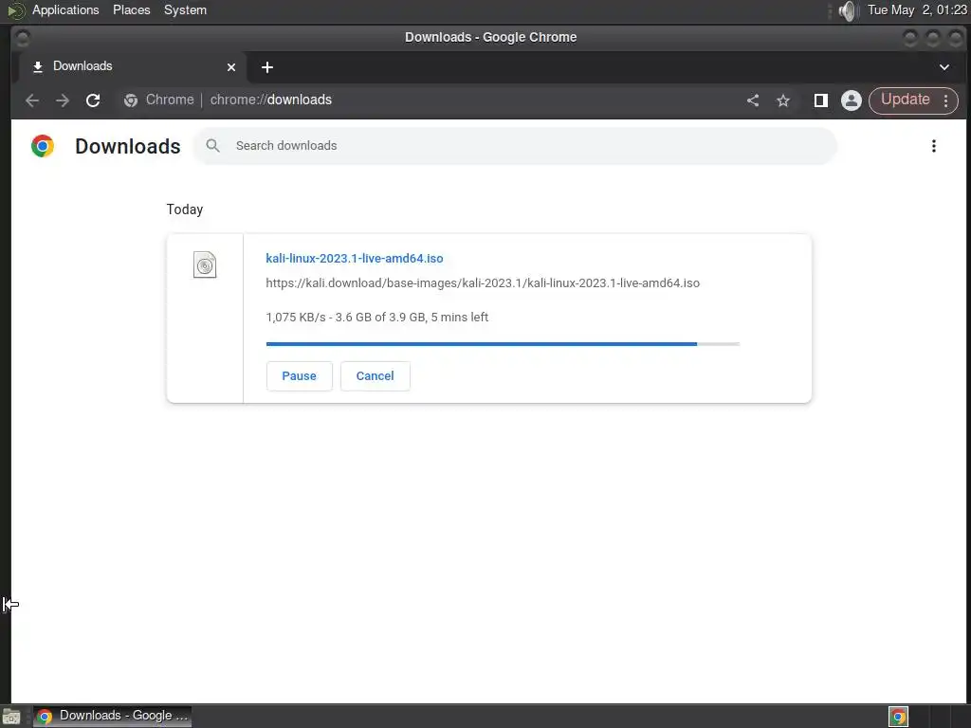Click the MATE logo icon in top panel
Viewport: 971px width, 728px height.
pos(15,10)
